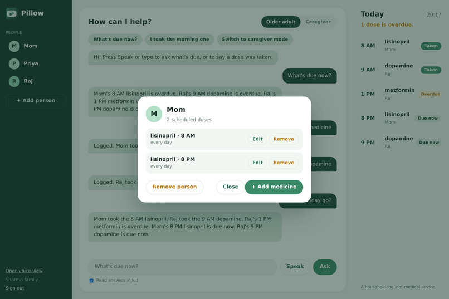Click "2 scheduled doses" text in dialog
Viewport: 449px width, 299px height.
189,120
